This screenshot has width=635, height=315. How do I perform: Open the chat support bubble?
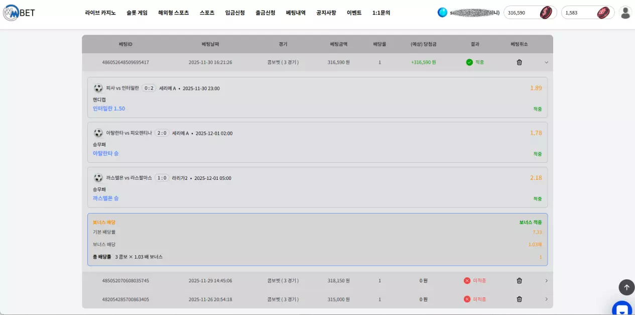tap(622, 308)
